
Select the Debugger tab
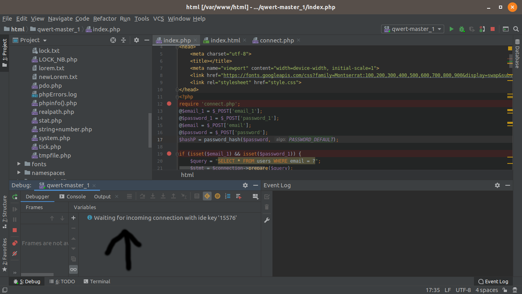(x=37, y=196)
